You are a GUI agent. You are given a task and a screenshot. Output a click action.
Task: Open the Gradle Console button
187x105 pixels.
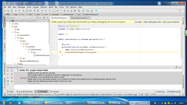coord(174,92)
